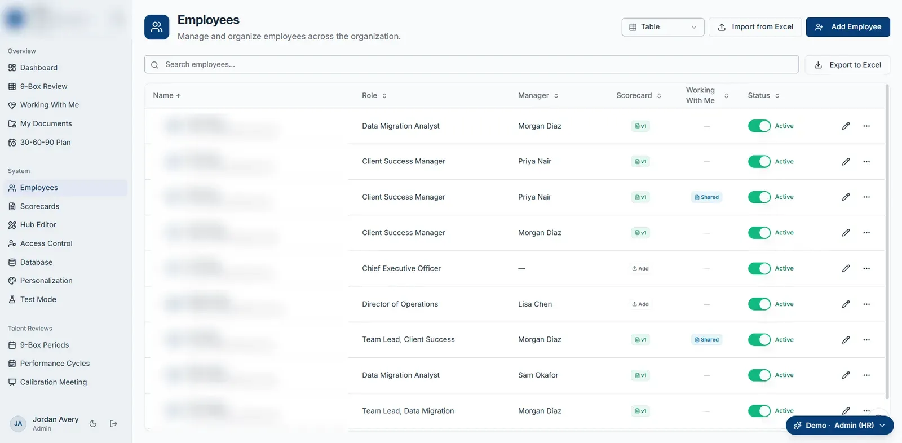Deactivate Data Migration Analyst under Sam Okafor
Screen dimensions: 902x443
[759, 375]
